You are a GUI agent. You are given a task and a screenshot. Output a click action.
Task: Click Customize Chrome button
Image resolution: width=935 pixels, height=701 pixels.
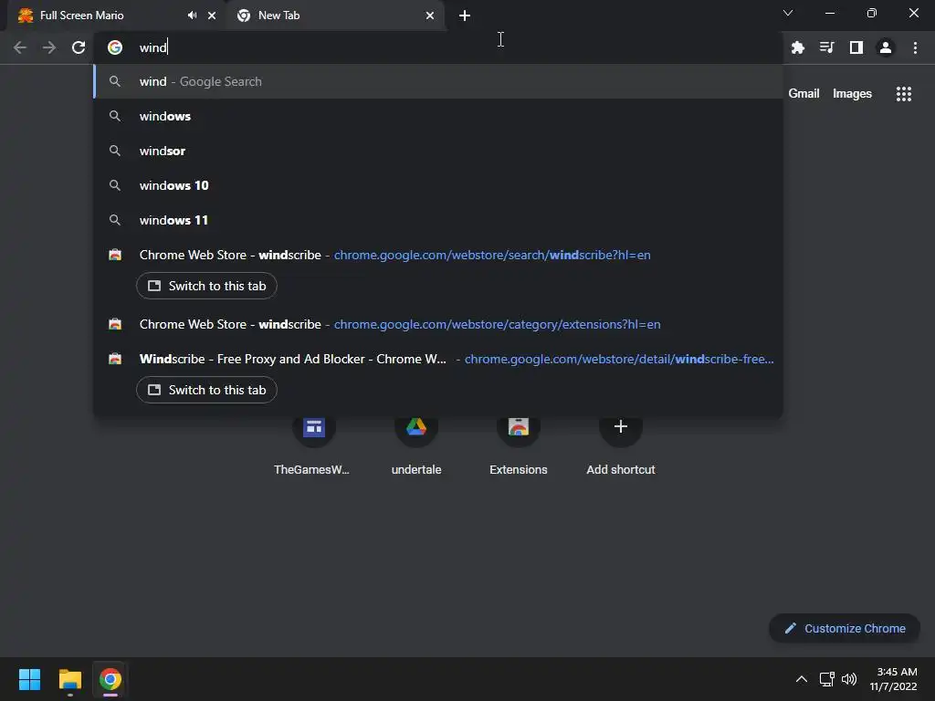(x=845, y=628)
